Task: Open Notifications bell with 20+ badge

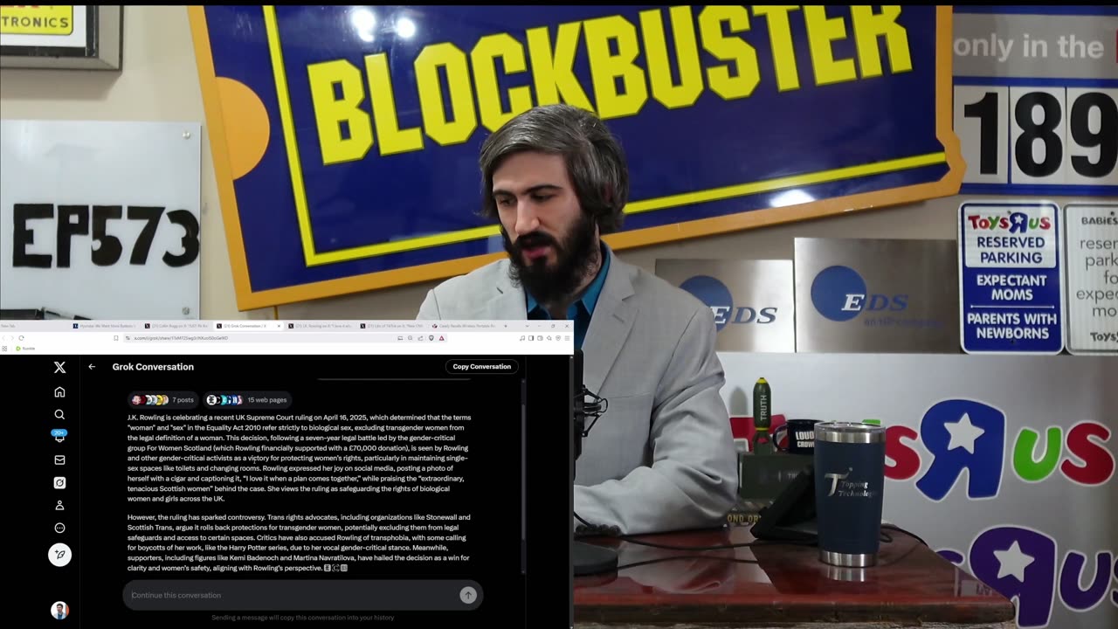Action: point(59,436)
